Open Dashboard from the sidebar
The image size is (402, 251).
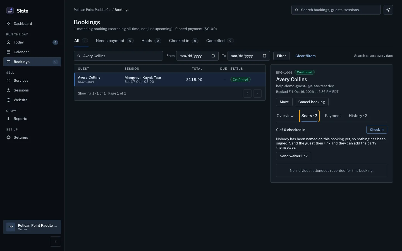tap(32, 24)
